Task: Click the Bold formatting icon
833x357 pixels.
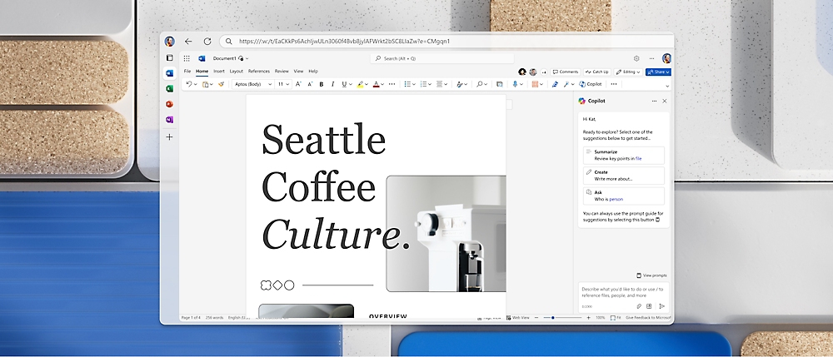Action: (x=321, y=84)
